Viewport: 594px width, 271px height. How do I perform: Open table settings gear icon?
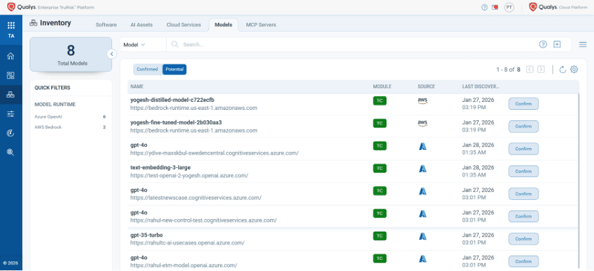[x=574, y=70]
